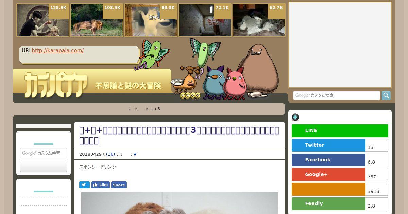Click the blue Twitter share bar
Screen dimensions: 408x214
tap(328, 145)
